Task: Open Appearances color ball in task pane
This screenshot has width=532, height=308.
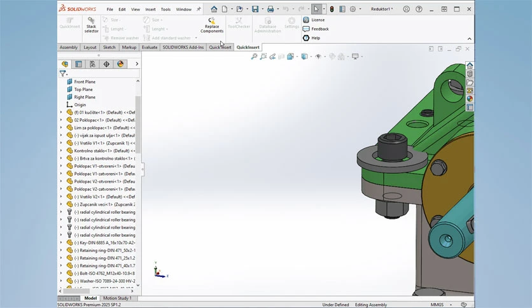Action: pyautogui.click(x=470, y=99)
